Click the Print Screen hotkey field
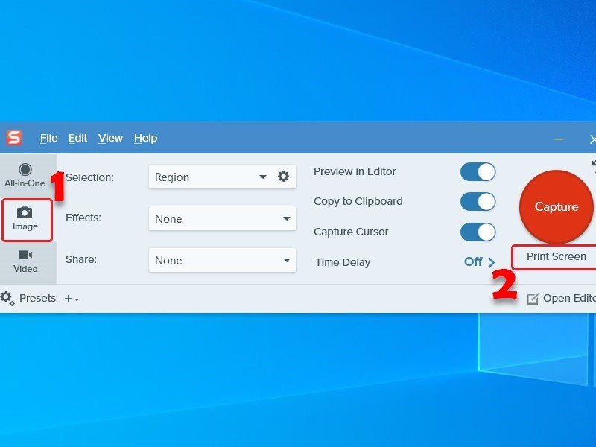This screenshot has width=596, height=447. pyautogui.click(x=554, y=257)
